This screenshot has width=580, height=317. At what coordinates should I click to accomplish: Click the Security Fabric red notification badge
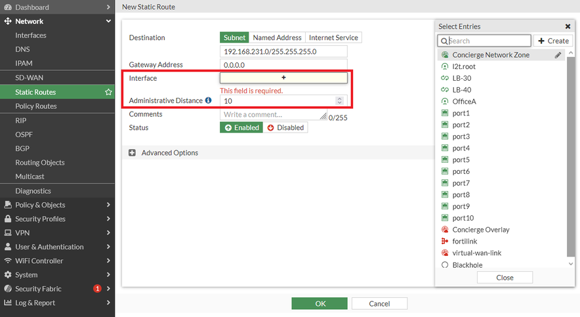[x=97, y=289]
